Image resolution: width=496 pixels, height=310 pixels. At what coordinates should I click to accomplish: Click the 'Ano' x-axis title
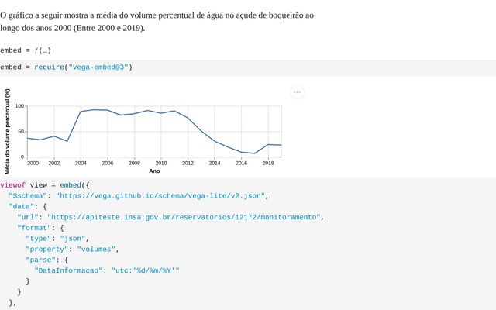coord(154,170)
